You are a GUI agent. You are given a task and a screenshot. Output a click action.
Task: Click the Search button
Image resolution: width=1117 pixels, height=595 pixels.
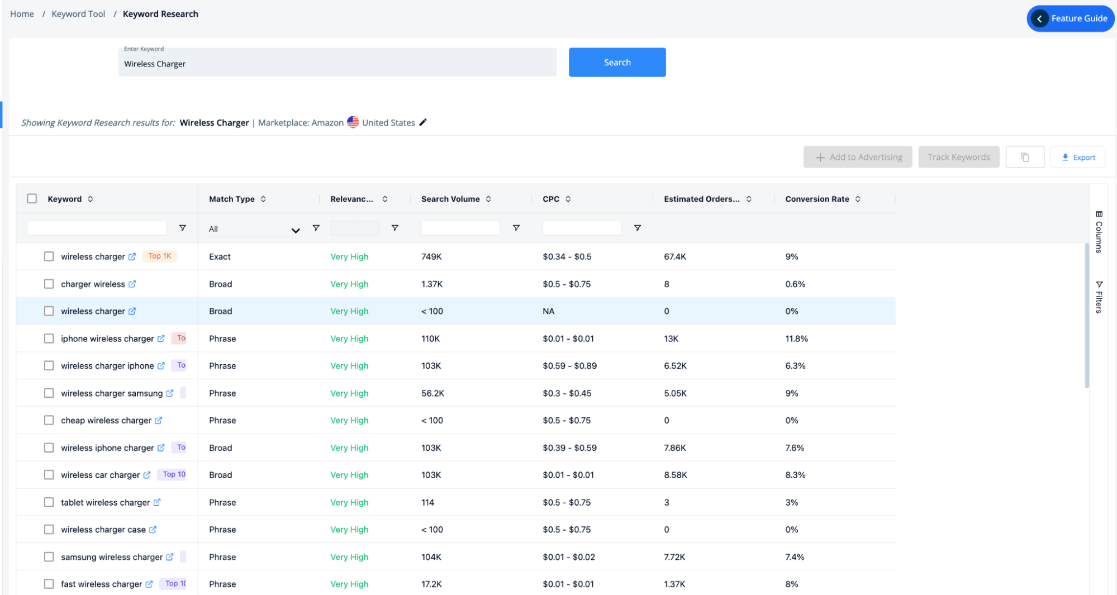(x=617, y=62)
